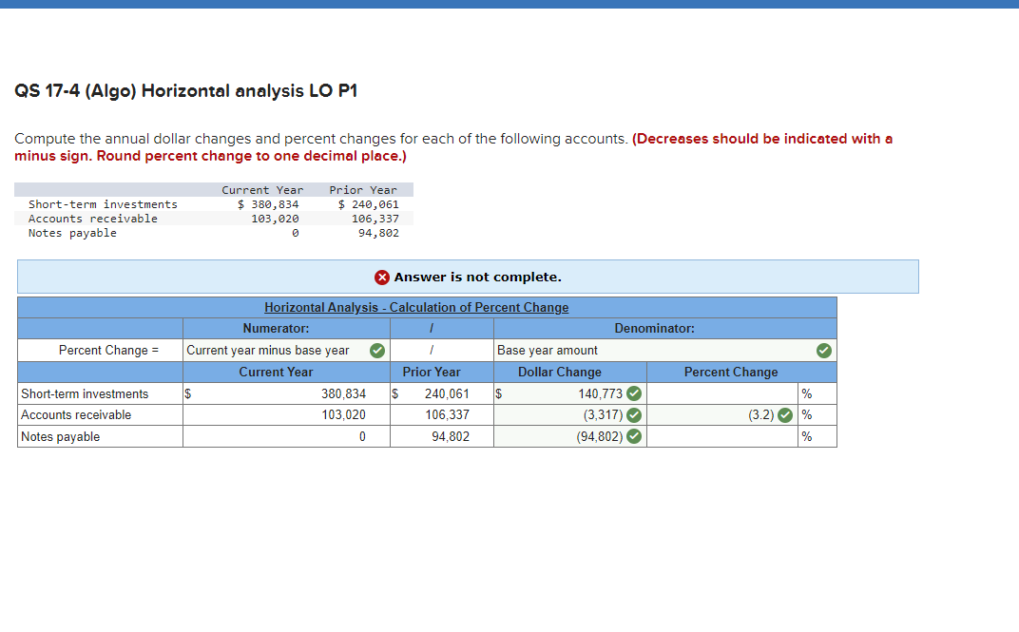Click the green checkmark beside (3.2)

[x=783, y=414]
